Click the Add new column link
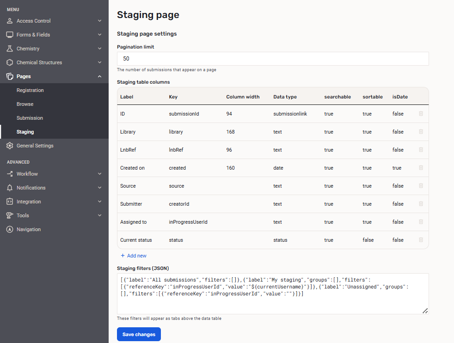This screenshot has width=454, height=343. pyautogui.click(x=134, y=256)
